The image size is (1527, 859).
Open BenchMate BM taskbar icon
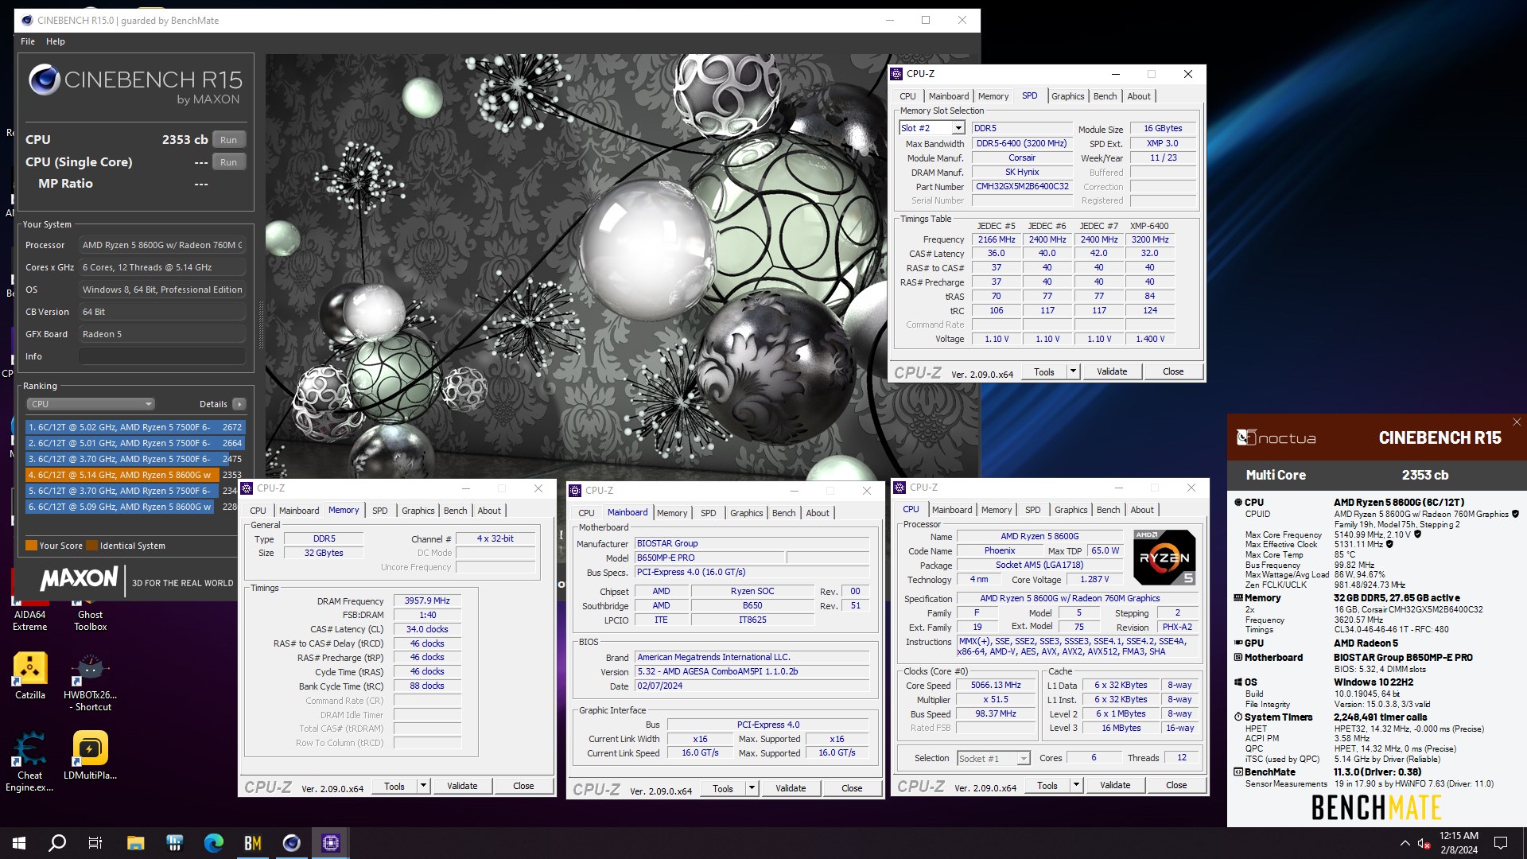tap(252, 842)
